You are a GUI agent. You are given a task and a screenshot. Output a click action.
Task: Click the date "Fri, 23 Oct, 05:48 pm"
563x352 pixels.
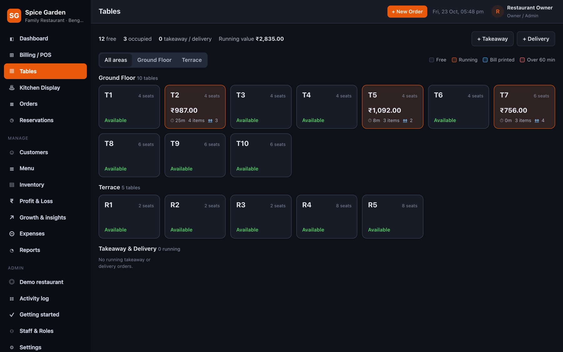458,12
